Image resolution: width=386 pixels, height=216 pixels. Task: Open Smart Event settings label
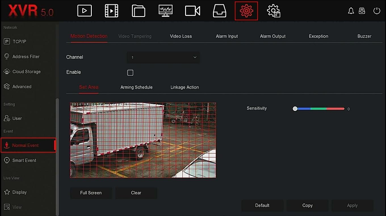(x=24, y=161)
